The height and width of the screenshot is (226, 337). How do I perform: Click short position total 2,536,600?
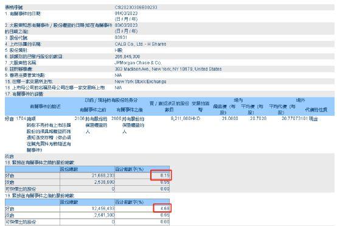105,182
